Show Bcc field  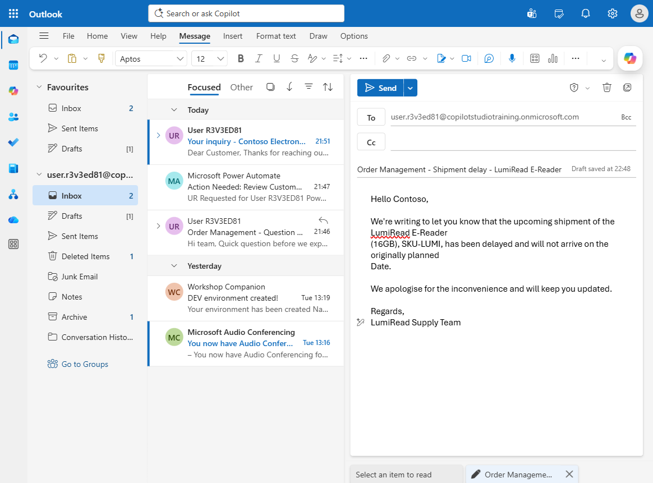pyautogui.click(x=626, y=117)
